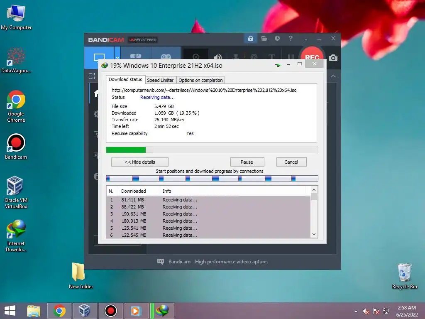Click the green download progress bar
This screenshot has width=425, height=319.
[x=212, y=150]
